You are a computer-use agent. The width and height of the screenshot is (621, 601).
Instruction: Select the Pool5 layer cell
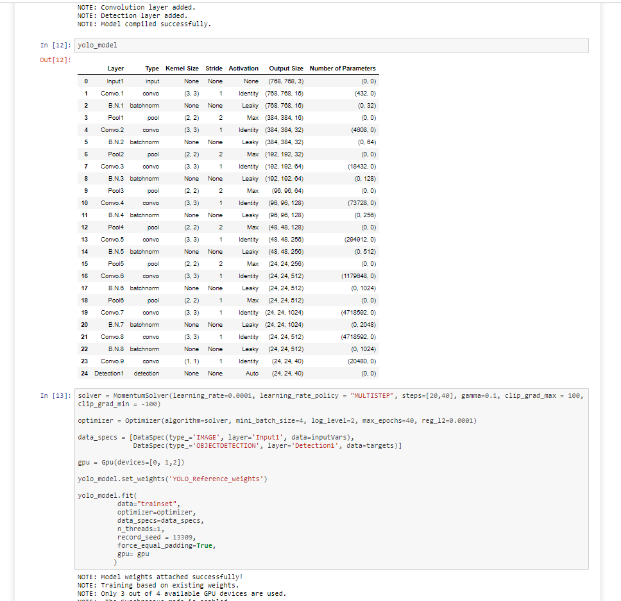(115, 264)
